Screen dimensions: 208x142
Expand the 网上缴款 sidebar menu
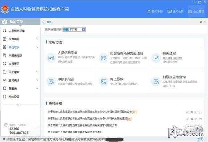[x=20, y=72]
